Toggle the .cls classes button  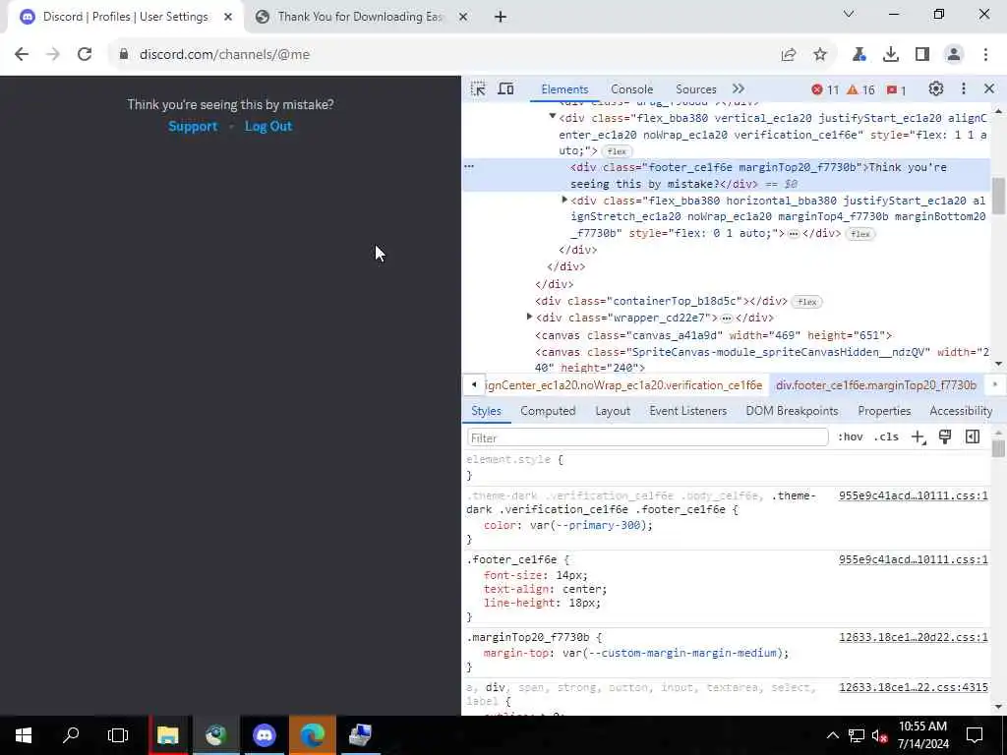(x=886, y=437)
